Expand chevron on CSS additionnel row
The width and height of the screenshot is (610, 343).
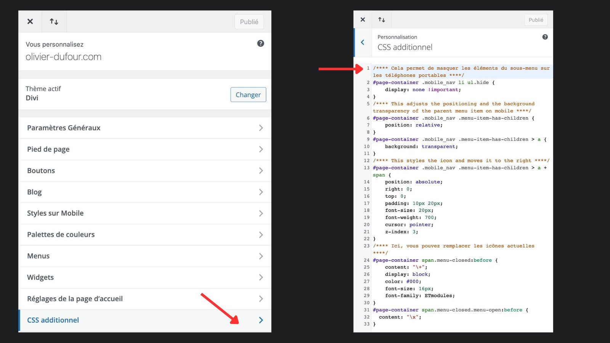(x=261, y=320)
